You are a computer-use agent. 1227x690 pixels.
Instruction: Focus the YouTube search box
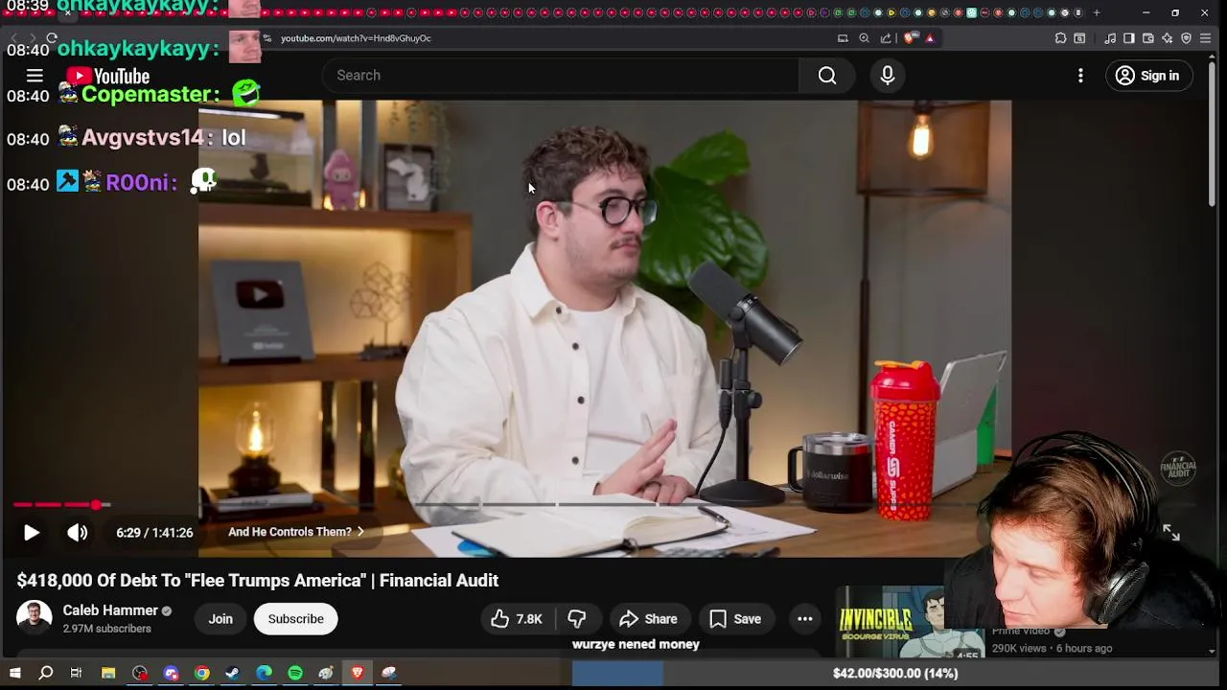[x=561, y=76]
